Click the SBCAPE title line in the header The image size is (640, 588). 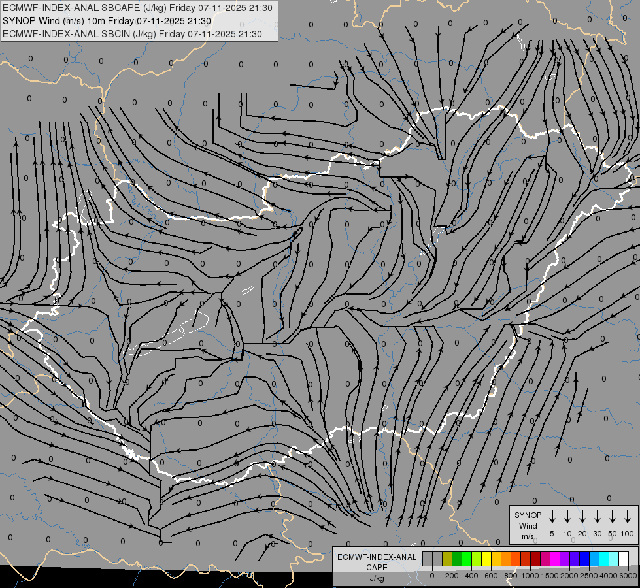137,8
